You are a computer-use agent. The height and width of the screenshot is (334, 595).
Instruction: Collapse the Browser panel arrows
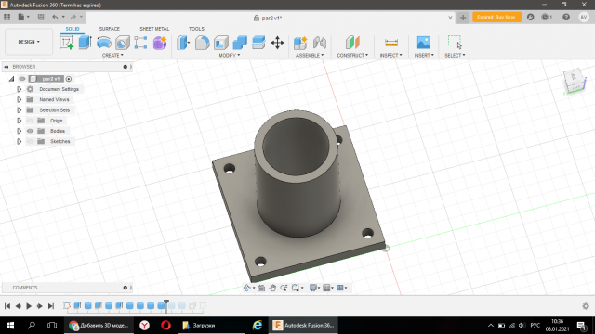[x=7, y=67]
